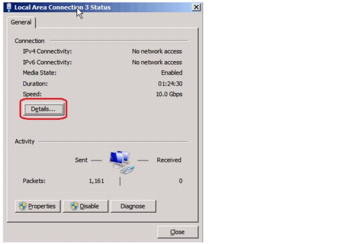
Task: Click the network adapter icon in title bar
Action: 9,7
